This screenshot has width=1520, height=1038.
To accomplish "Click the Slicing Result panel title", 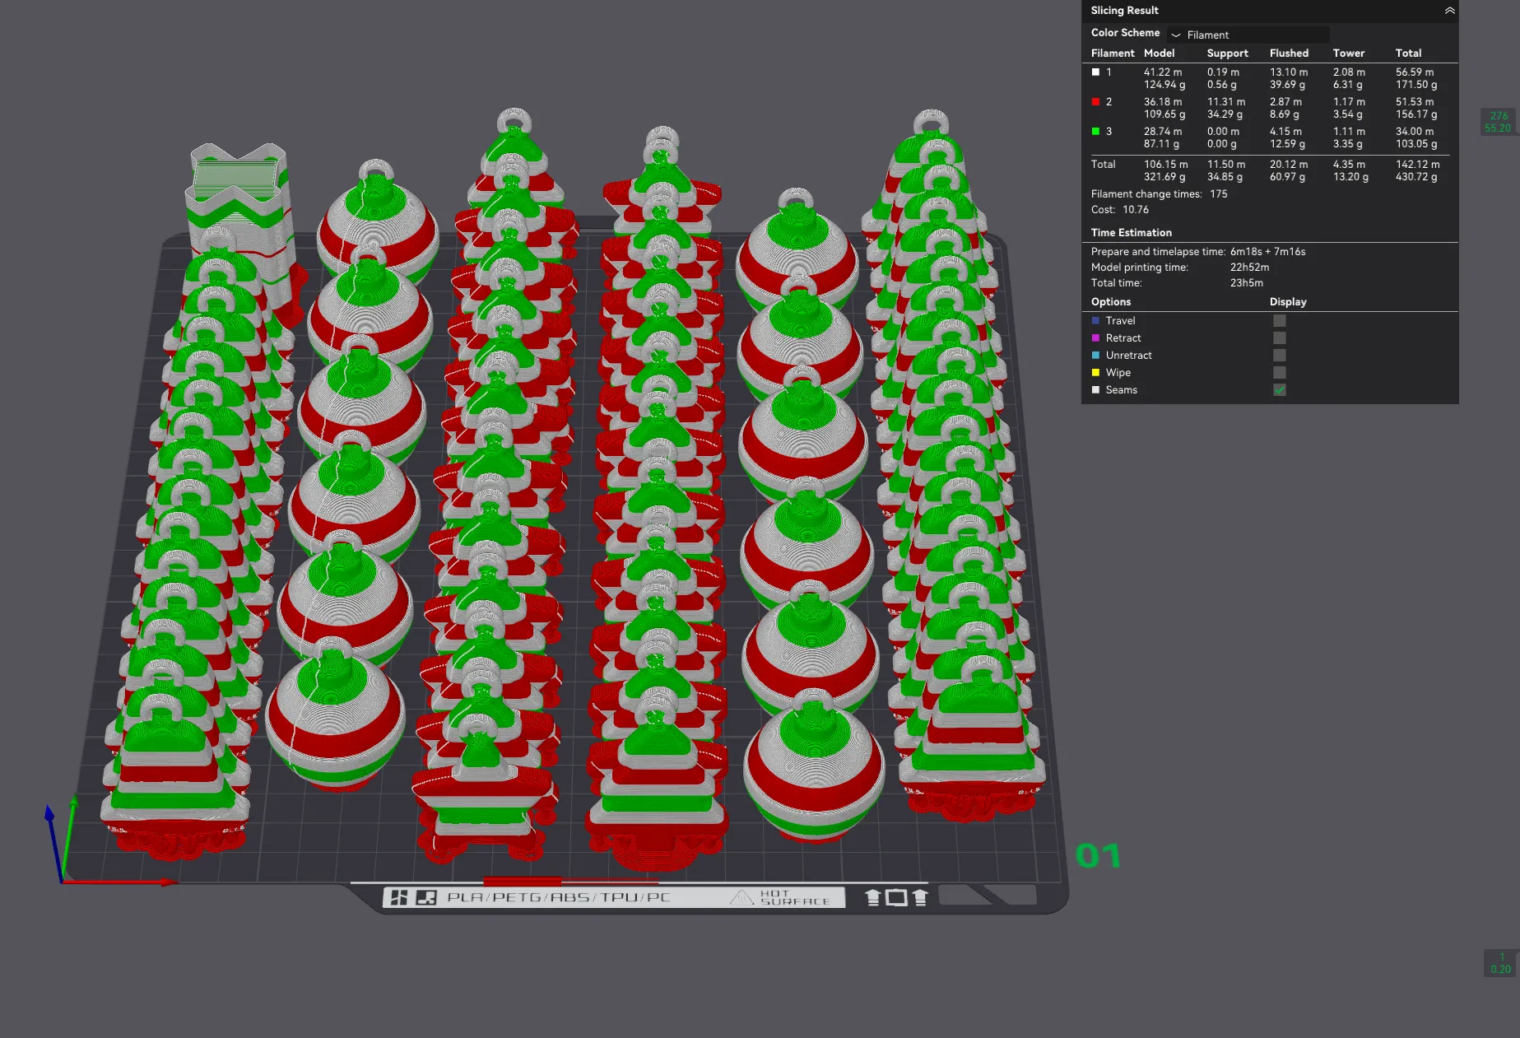I will coord(1124,11).
